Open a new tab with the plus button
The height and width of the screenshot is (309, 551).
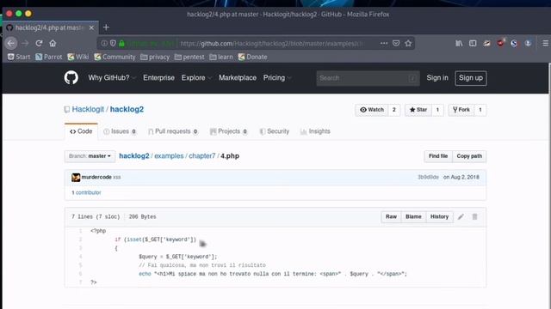pos(106,27)
